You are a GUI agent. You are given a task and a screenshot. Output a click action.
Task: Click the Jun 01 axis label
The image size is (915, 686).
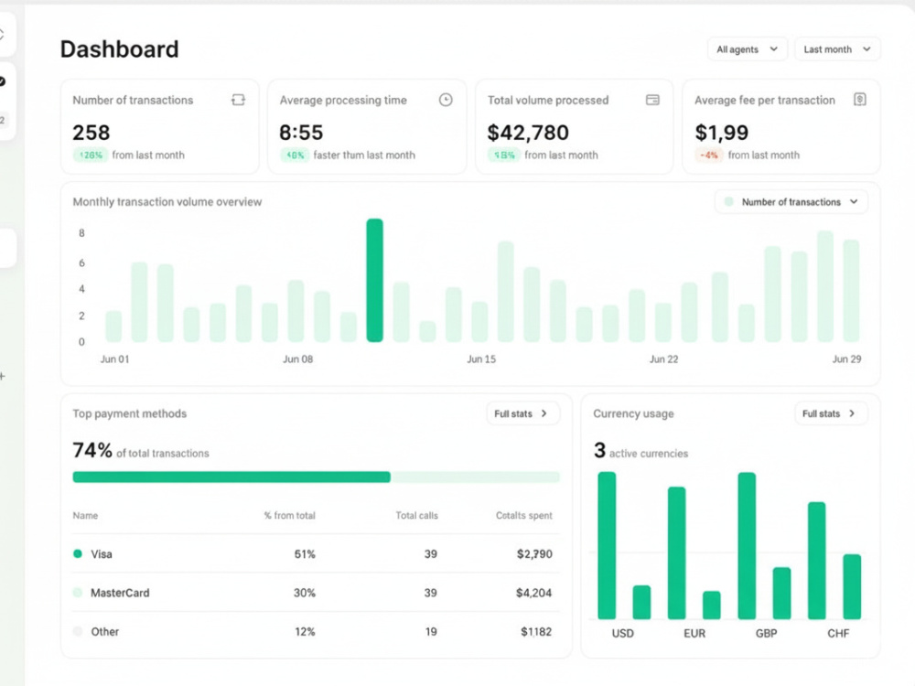pos(115,359)
